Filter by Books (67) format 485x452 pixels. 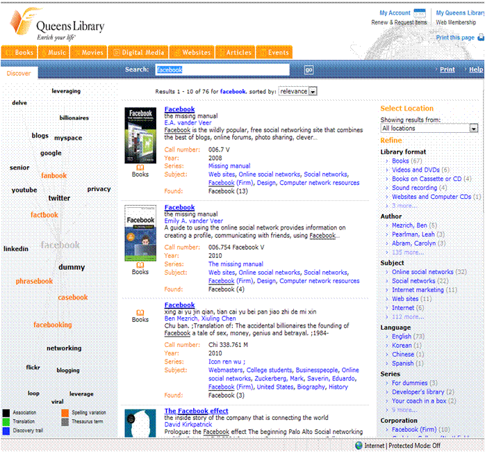click(406, 161)
